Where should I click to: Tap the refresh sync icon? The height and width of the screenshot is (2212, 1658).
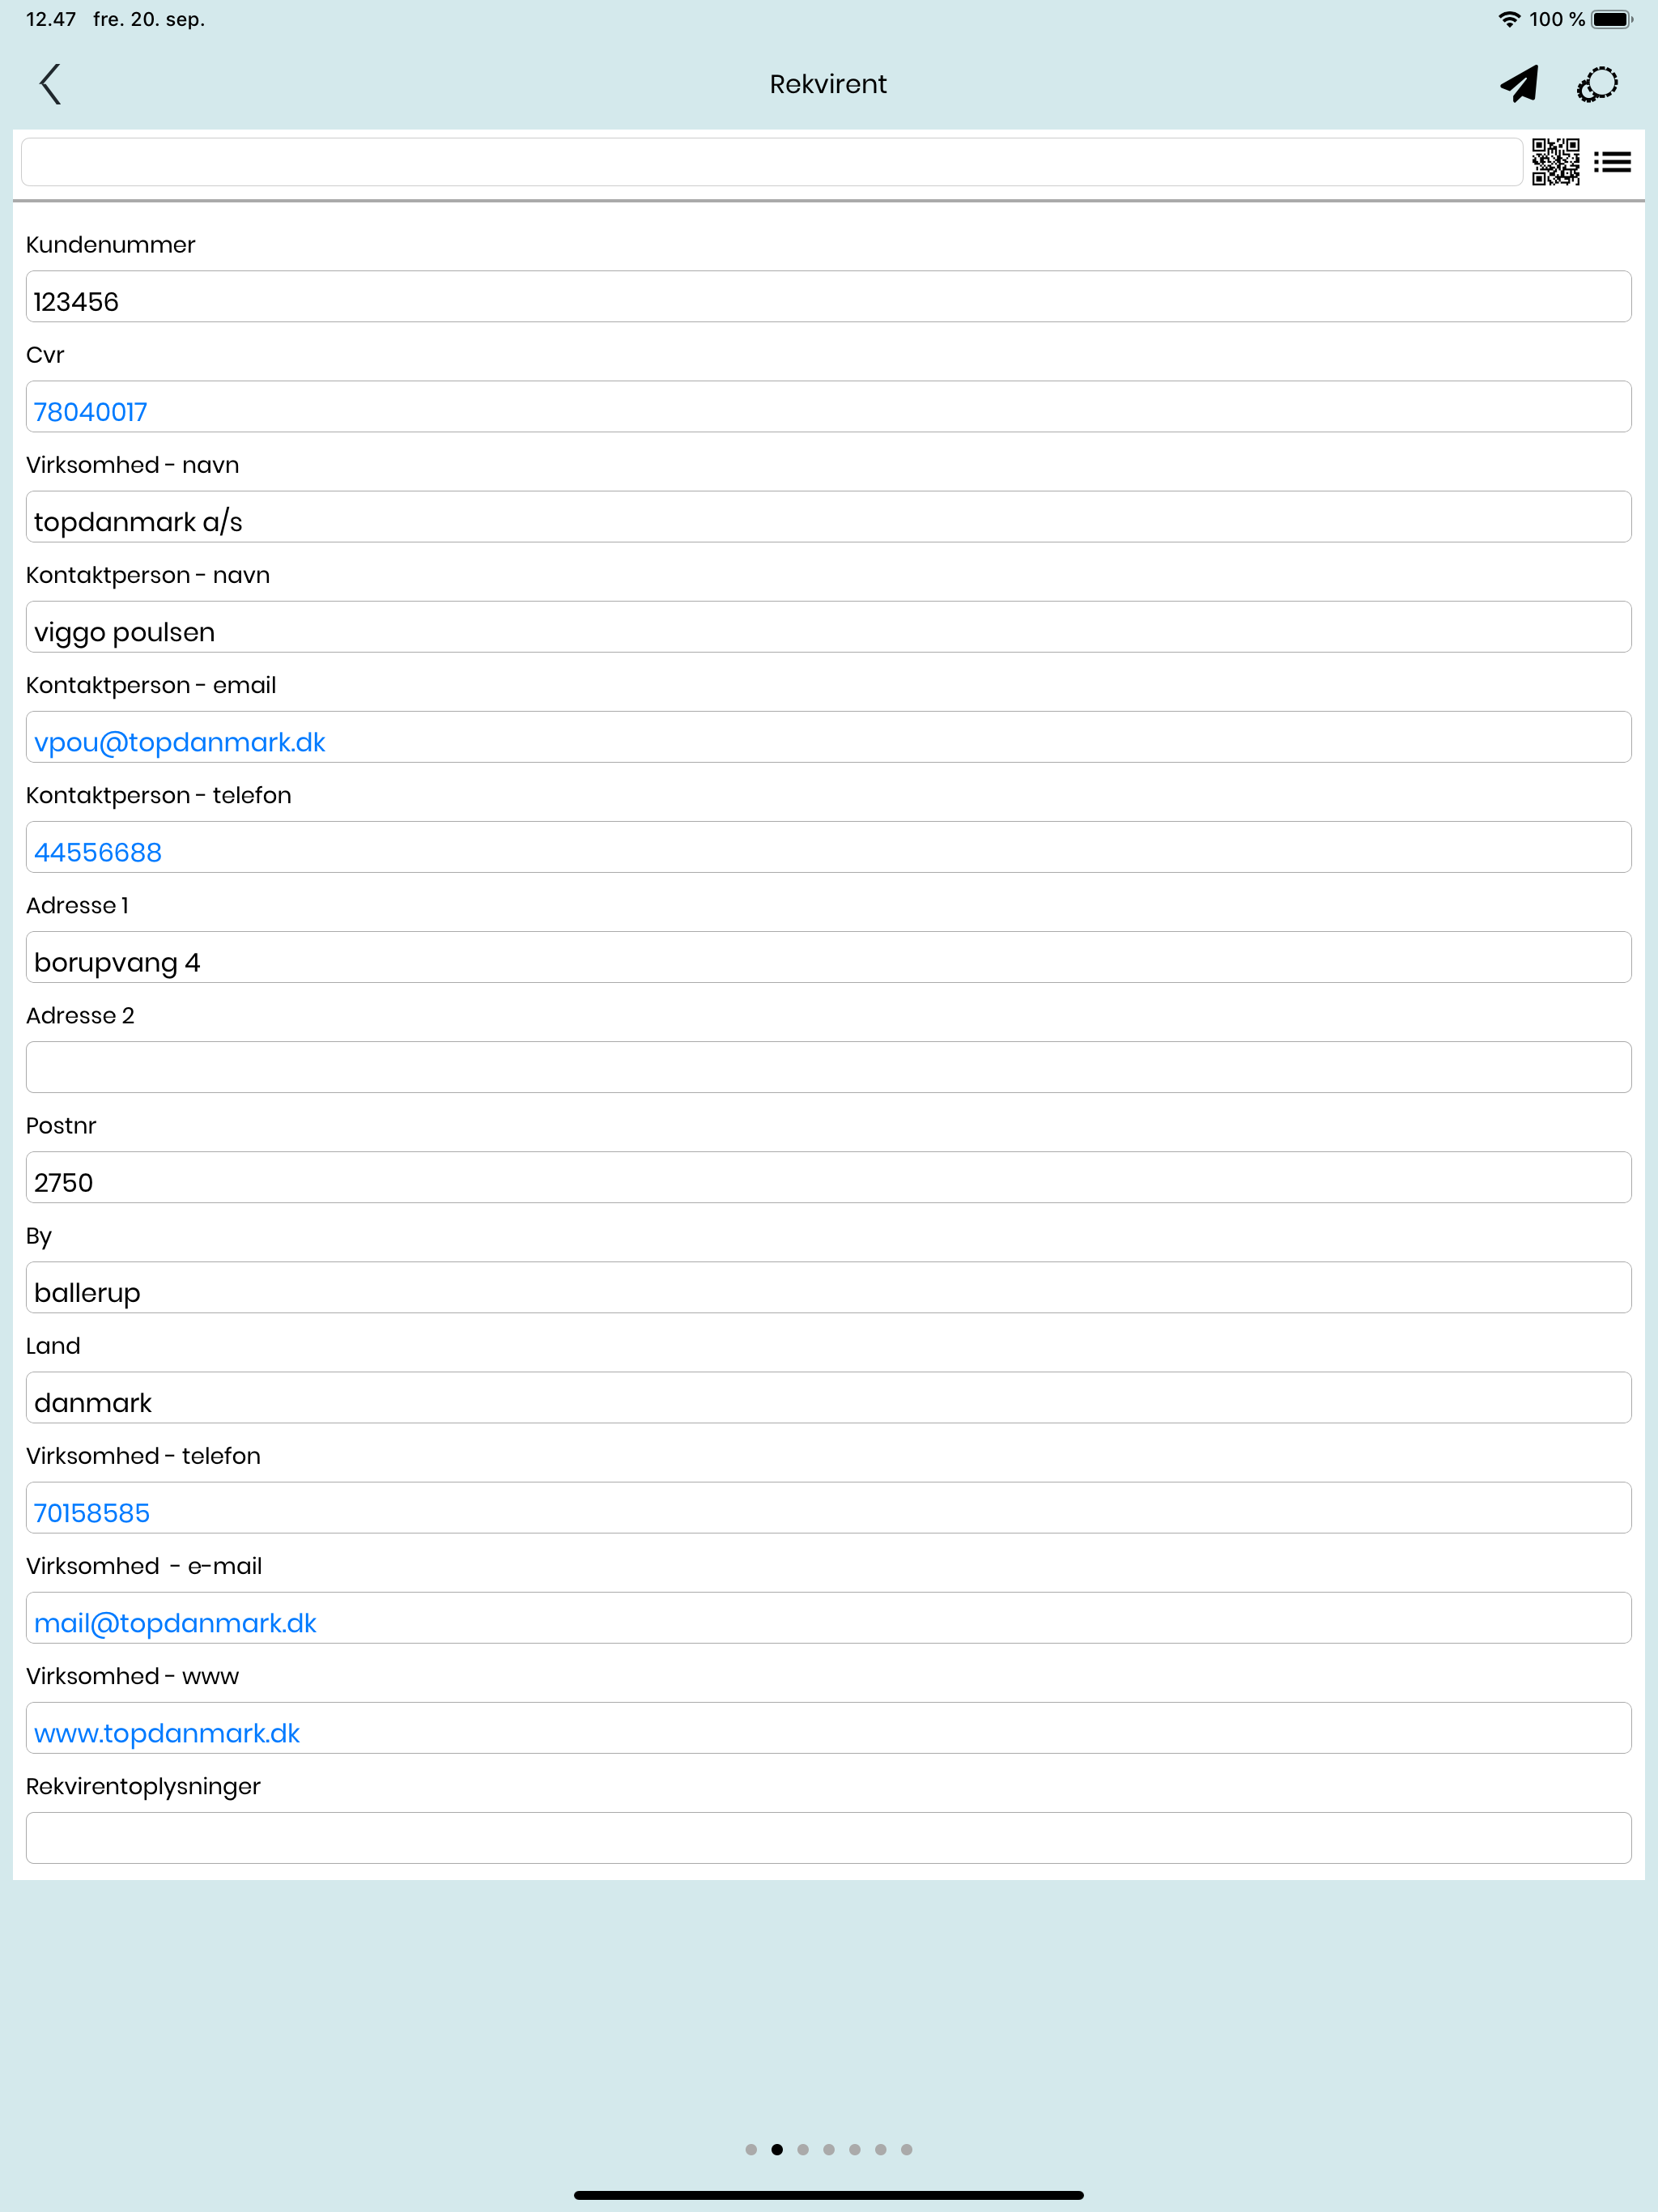pyautogui.click(x=1597, y=84)
